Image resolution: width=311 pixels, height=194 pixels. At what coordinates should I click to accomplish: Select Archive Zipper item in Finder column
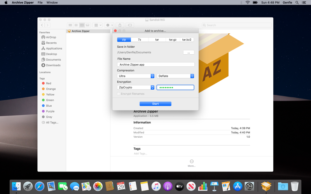[x=88, y=31]
